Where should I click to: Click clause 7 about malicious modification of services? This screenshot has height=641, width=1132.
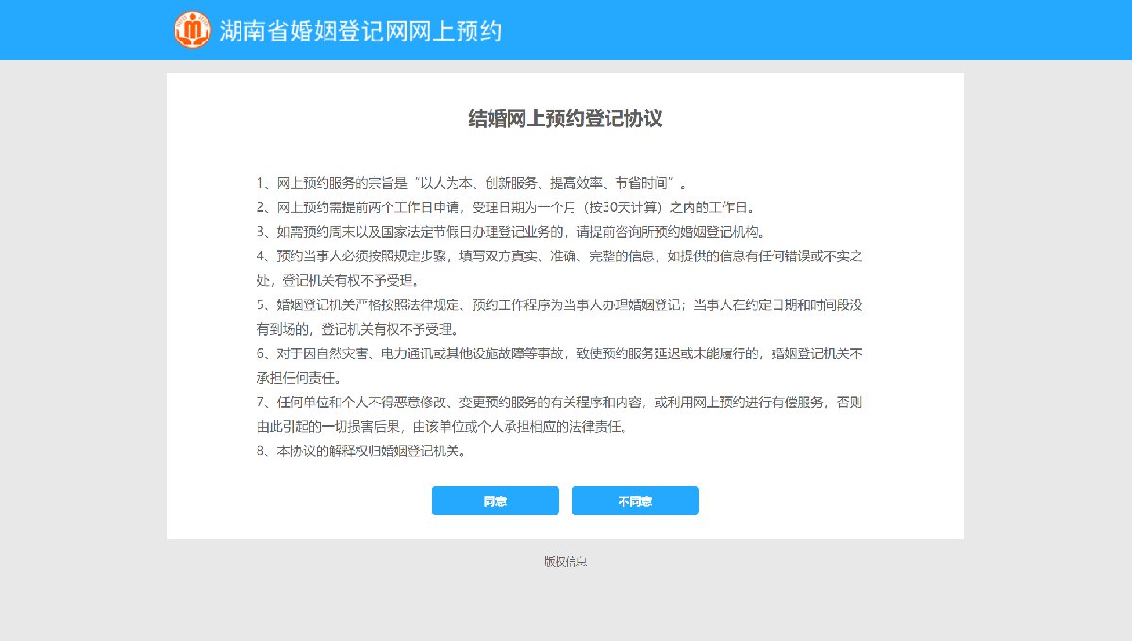559,415
